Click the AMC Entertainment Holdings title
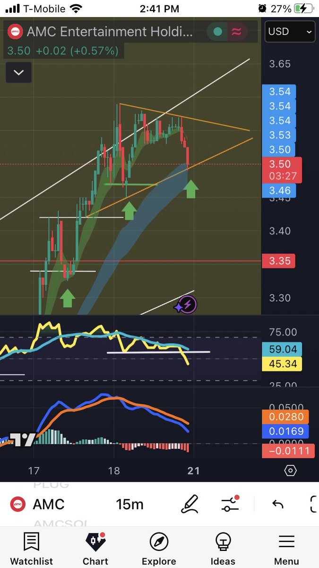 (110, 32)
